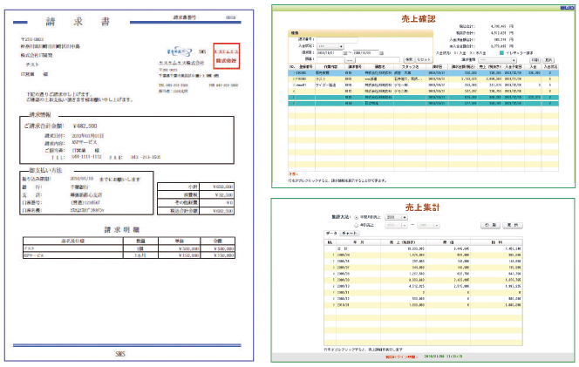Switch to the チャート tab in 売上集計
This screenshot has width=579, height=367.
[x=350, y=234]
